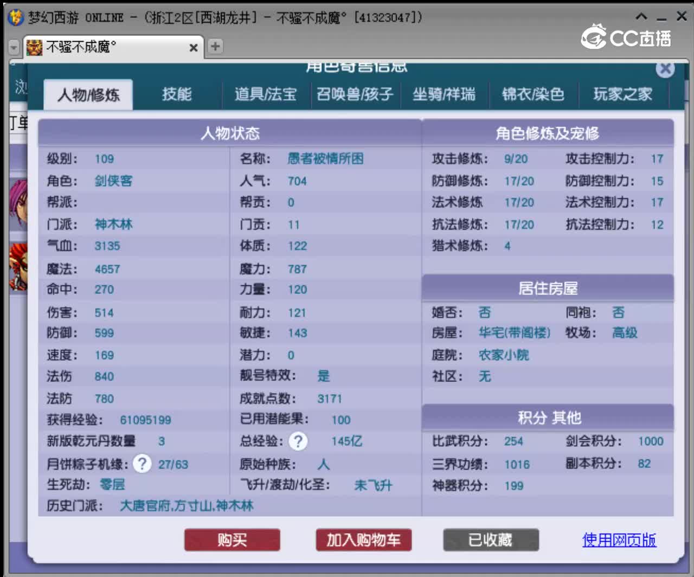Image resolution: width=694 pixels, height=577 pixels.
Task: Select the 法伤 value 840
Action: [104, 376]
